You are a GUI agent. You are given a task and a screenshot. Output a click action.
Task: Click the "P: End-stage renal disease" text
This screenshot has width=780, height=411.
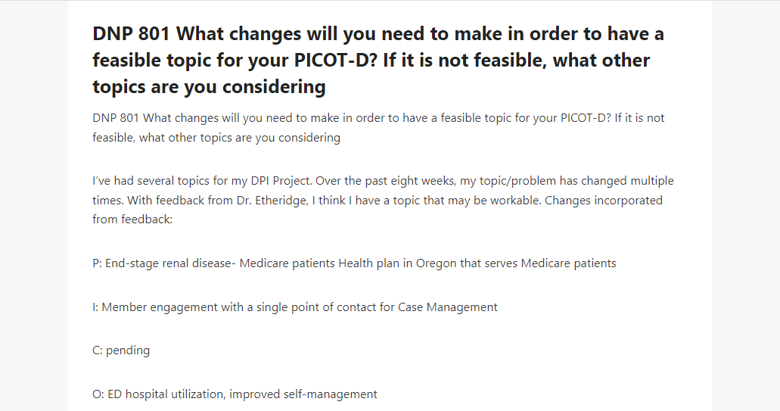point(162,263)
